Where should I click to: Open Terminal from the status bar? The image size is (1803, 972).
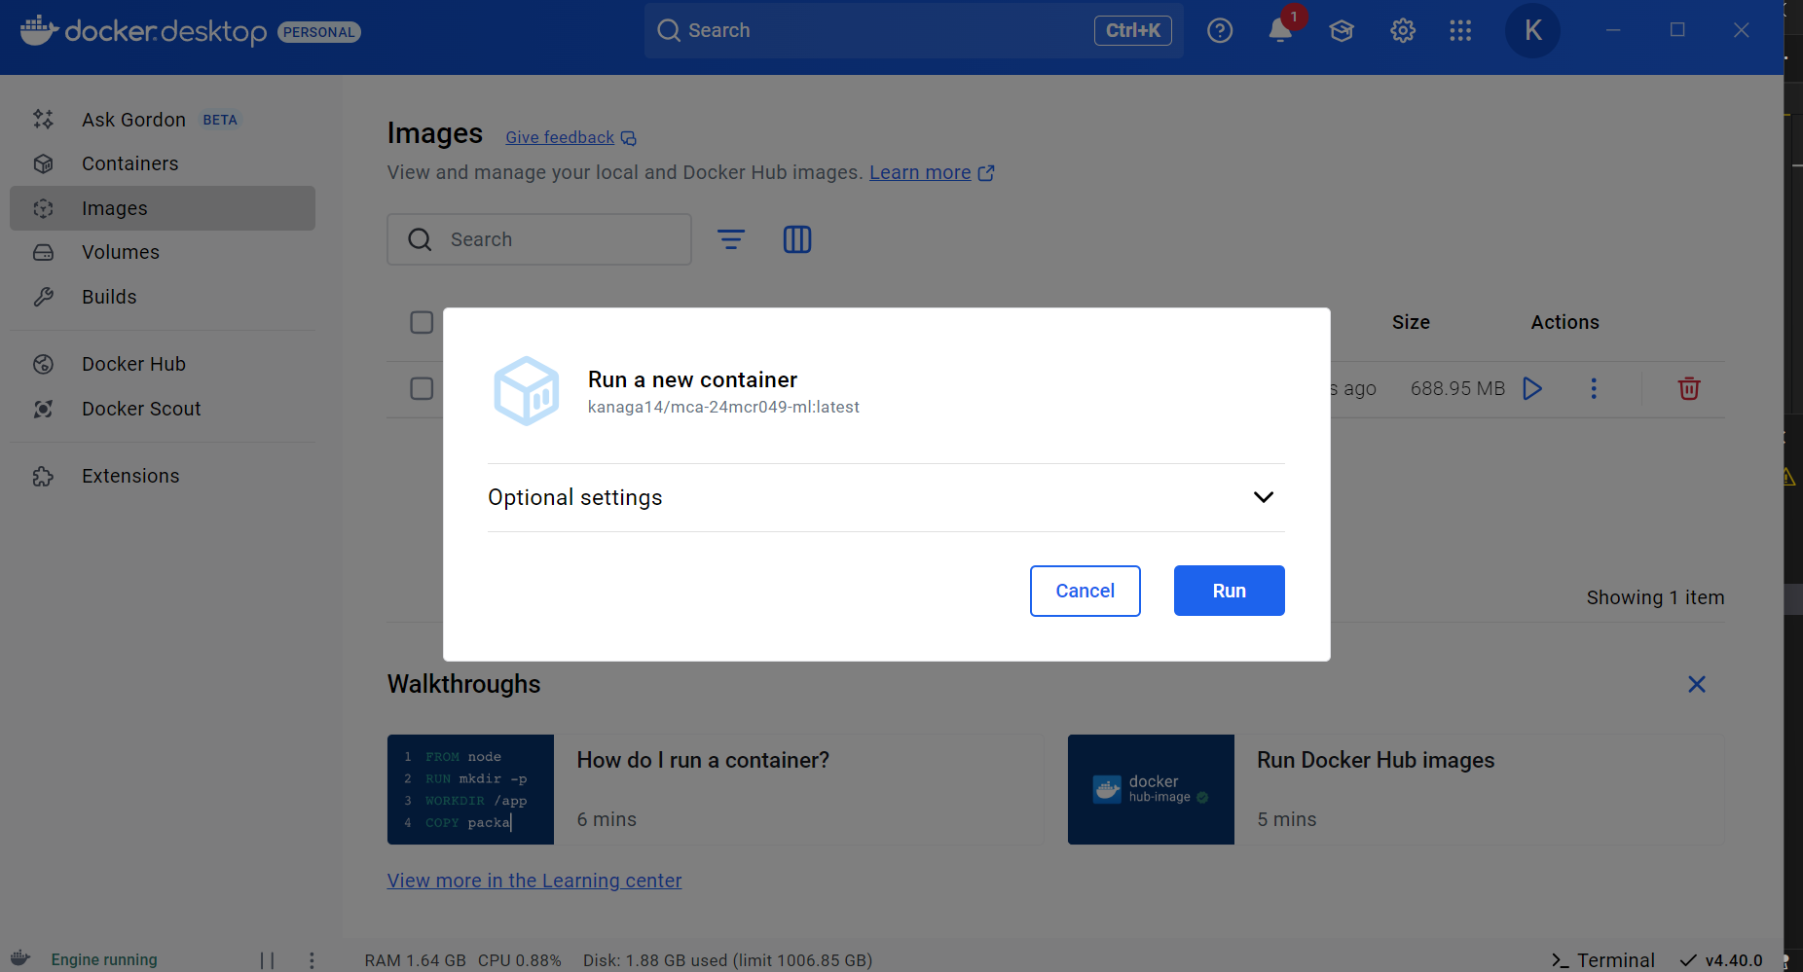pos(1603,960)
